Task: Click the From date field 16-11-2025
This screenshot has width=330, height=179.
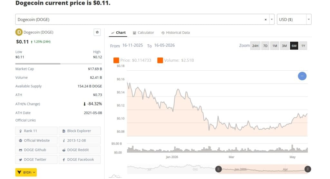Action: [132, 45]
